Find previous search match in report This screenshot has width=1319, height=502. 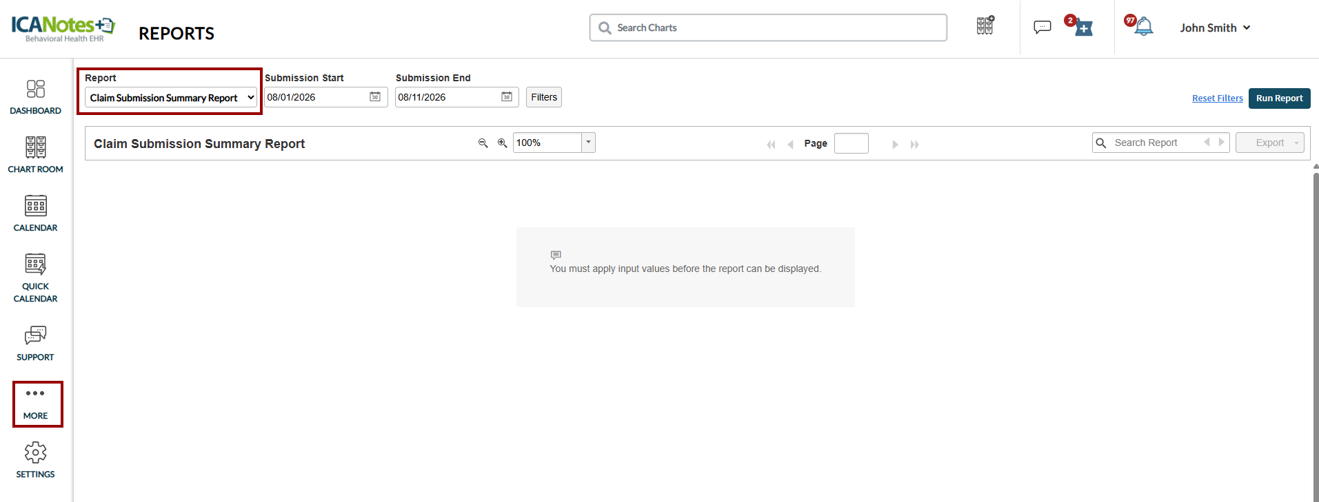(1207, 142)
